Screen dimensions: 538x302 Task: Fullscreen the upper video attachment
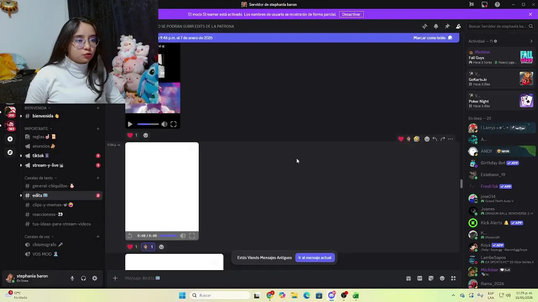174,124
